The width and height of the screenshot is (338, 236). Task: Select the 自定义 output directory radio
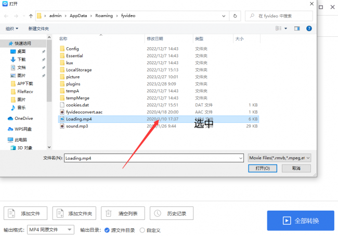(x=142, y=230)
